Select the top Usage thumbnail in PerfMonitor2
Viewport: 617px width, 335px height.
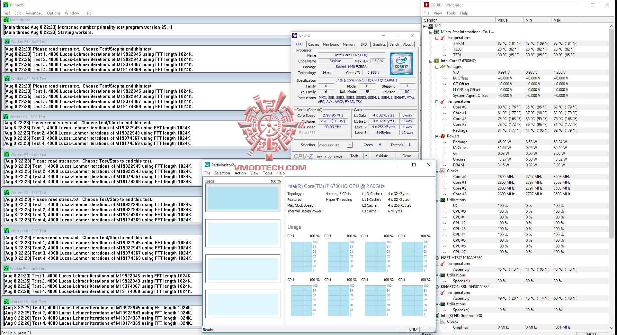click(243, 198)
